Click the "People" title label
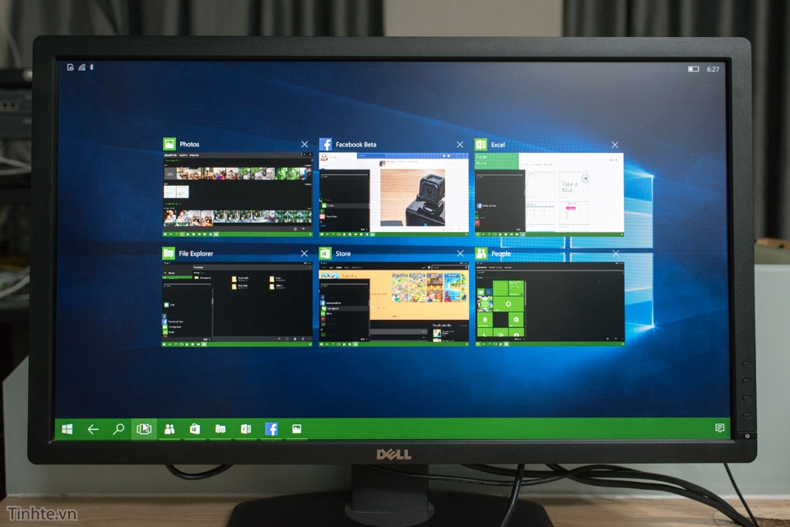 click(501, 254)
